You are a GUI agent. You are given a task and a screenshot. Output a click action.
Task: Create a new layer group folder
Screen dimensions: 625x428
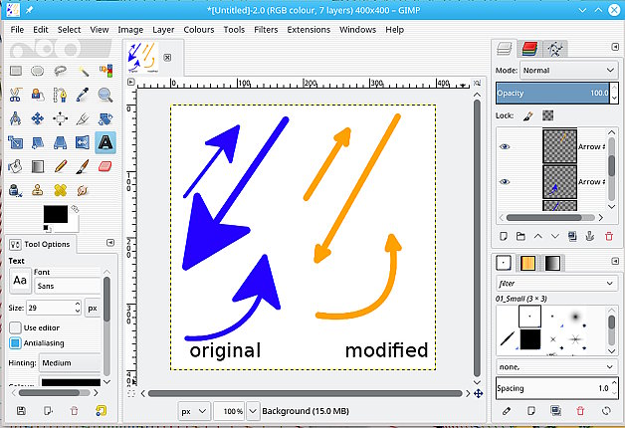(521, 236)
